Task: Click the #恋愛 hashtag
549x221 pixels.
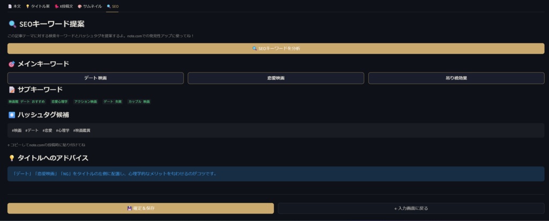Action: point(47,130)
